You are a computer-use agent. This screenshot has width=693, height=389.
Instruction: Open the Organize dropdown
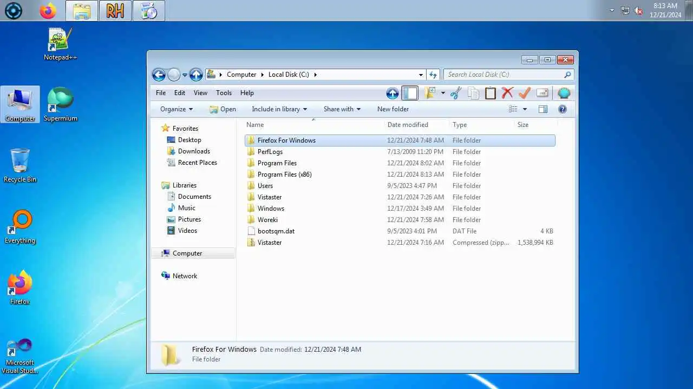click(x=176, y=109)
